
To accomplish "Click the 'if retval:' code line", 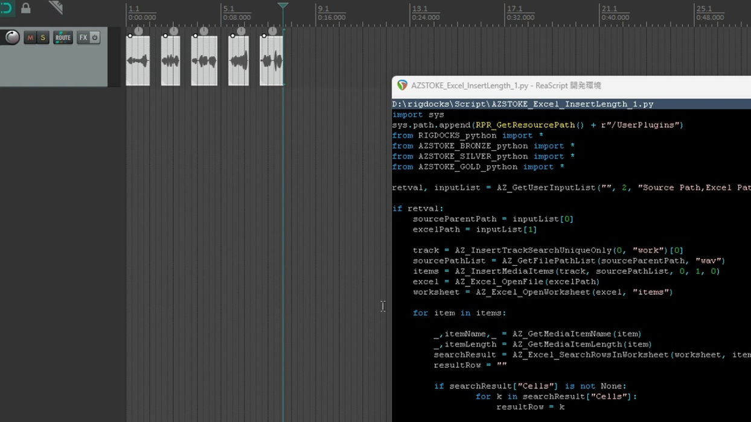I will pyautogui.click(x=418, y=209).
